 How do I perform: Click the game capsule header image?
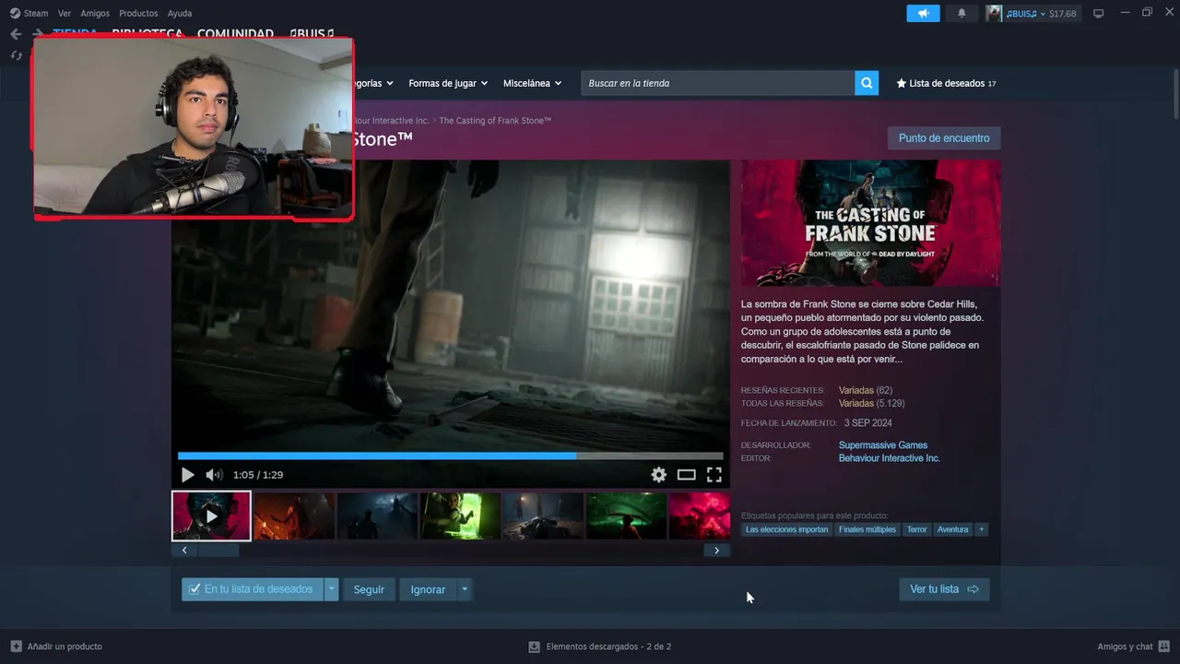coord(871,223)
